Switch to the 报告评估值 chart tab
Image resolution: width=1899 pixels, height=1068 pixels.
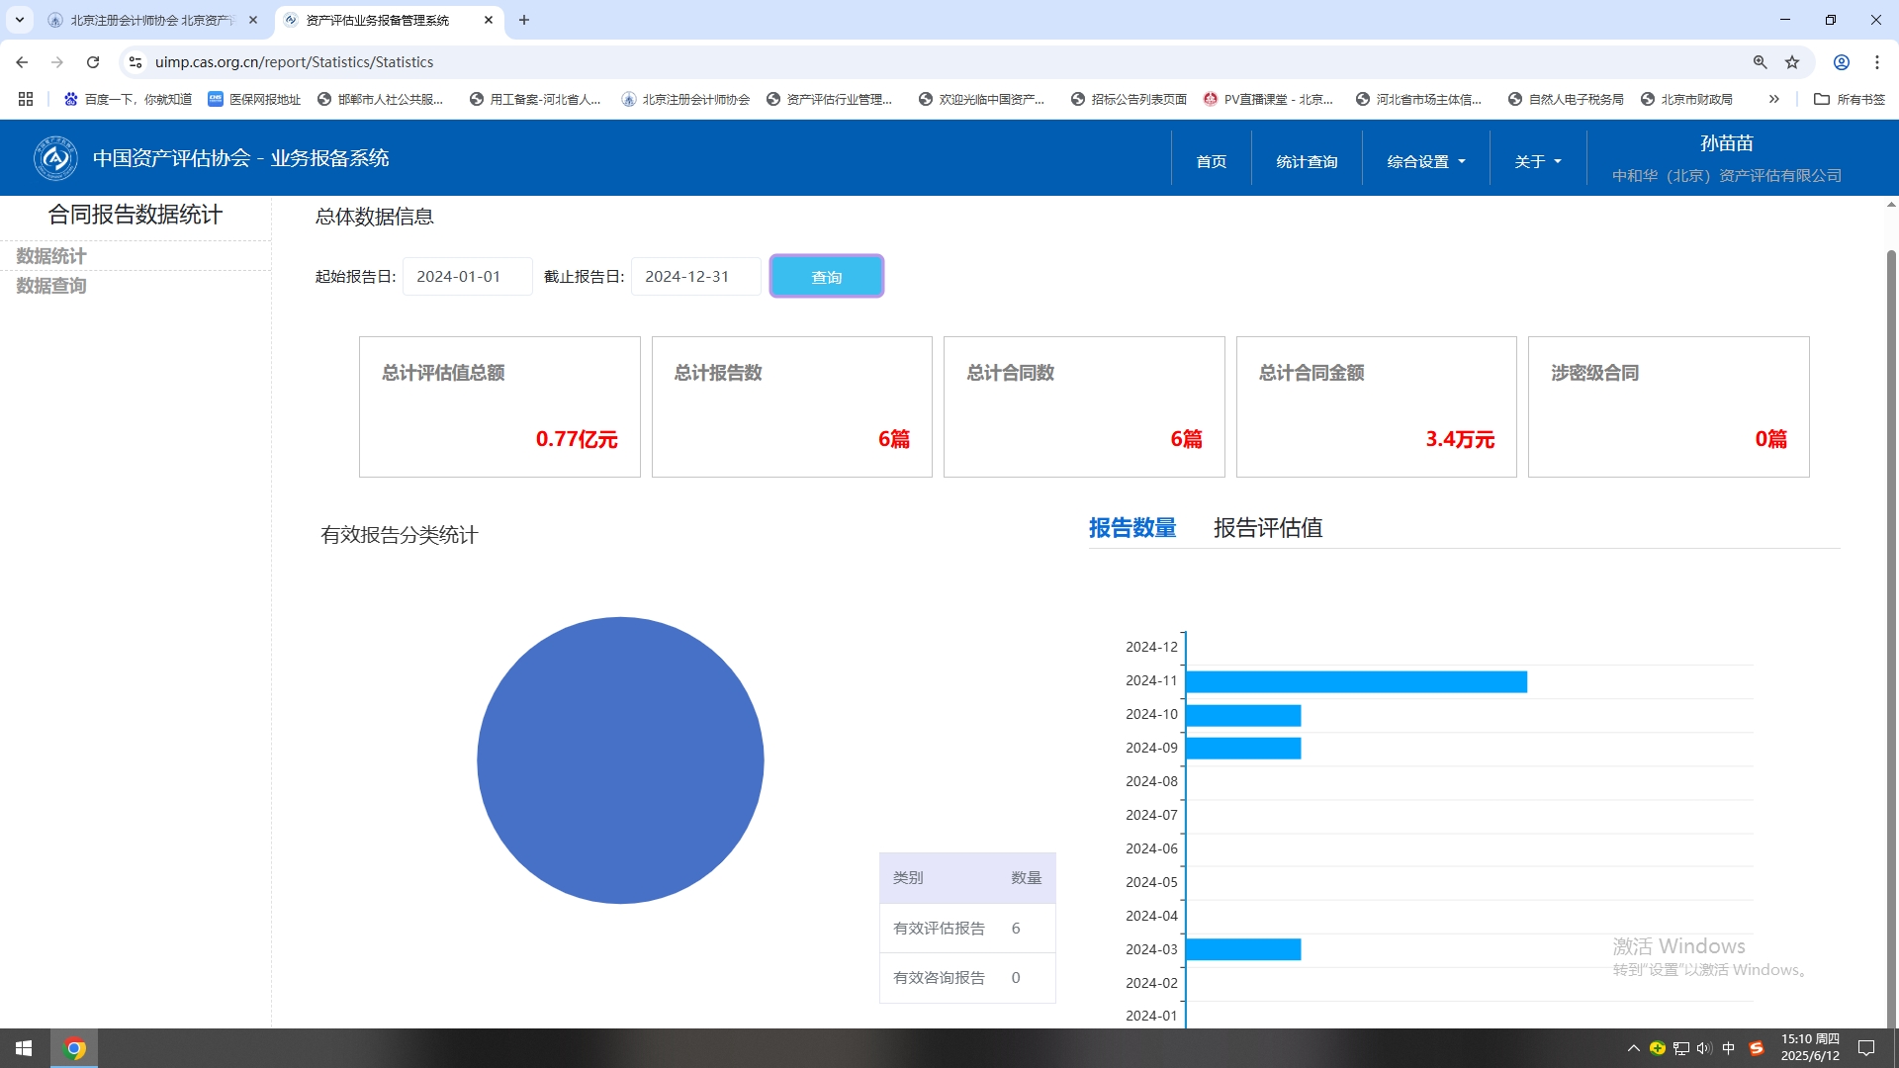pyautogui.click(x=1267, y=528)
